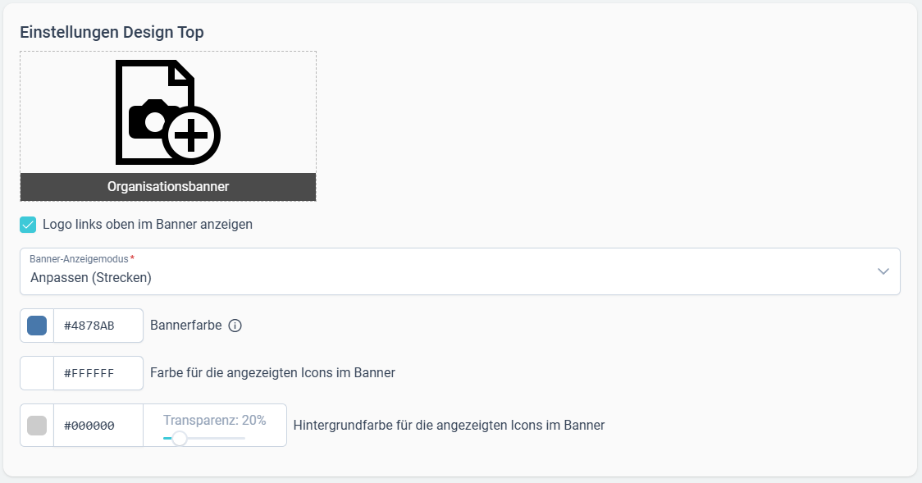This screenshot has height=483, width=922.
Task: Click the #000000 hex input field
Action: (x=98, y=426)
